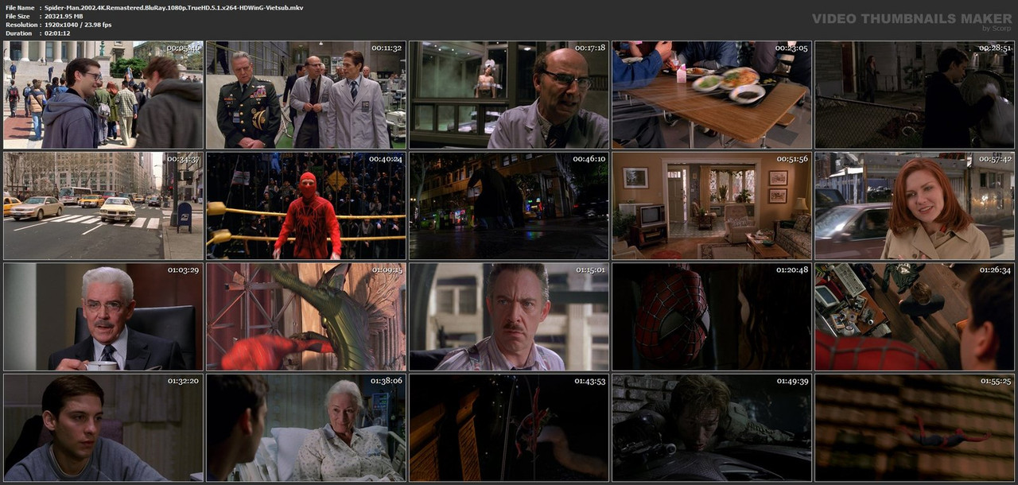
Task: Click the 00:17:18 thumbnail of bald scientist
Action: point(509,95)
